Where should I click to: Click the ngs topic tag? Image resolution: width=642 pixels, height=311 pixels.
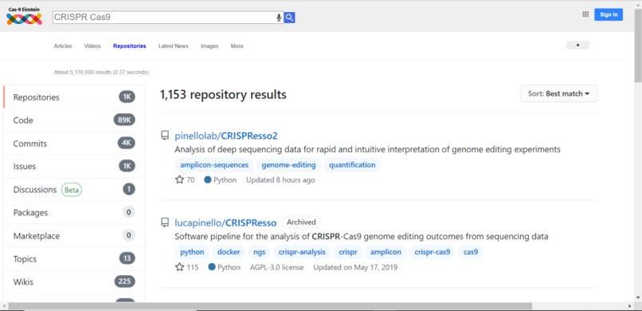[259, 252]
